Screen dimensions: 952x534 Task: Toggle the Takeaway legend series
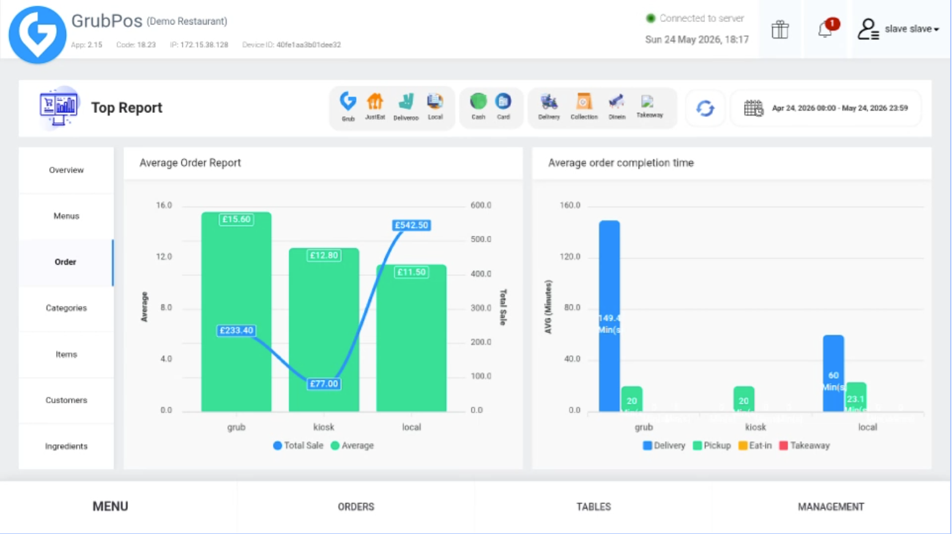[805, 445]
